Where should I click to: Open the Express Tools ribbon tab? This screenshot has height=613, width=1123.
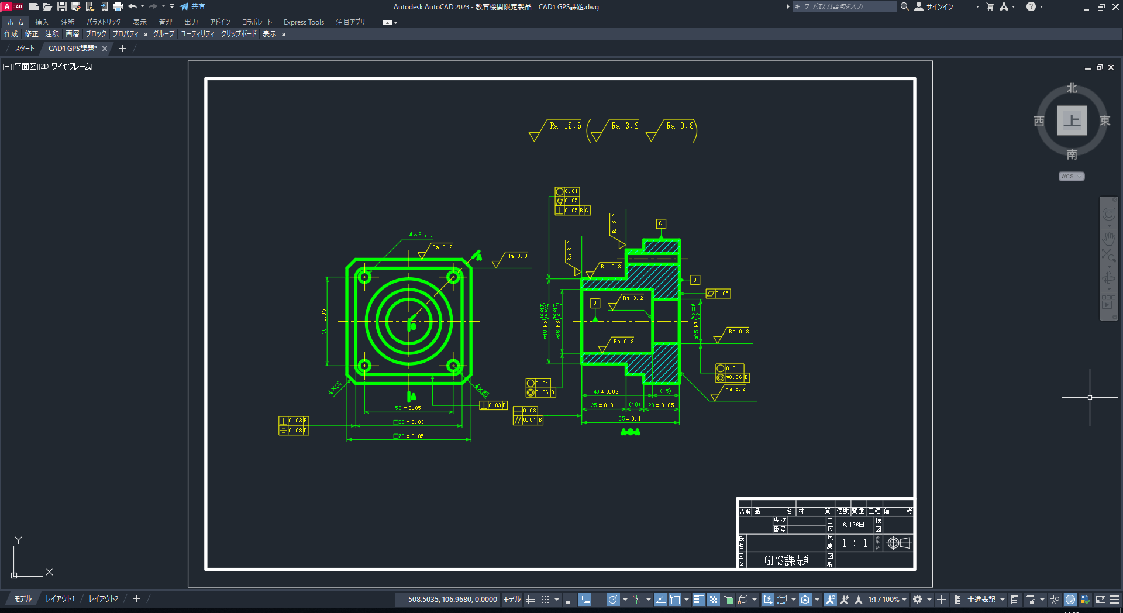(304, 22)
